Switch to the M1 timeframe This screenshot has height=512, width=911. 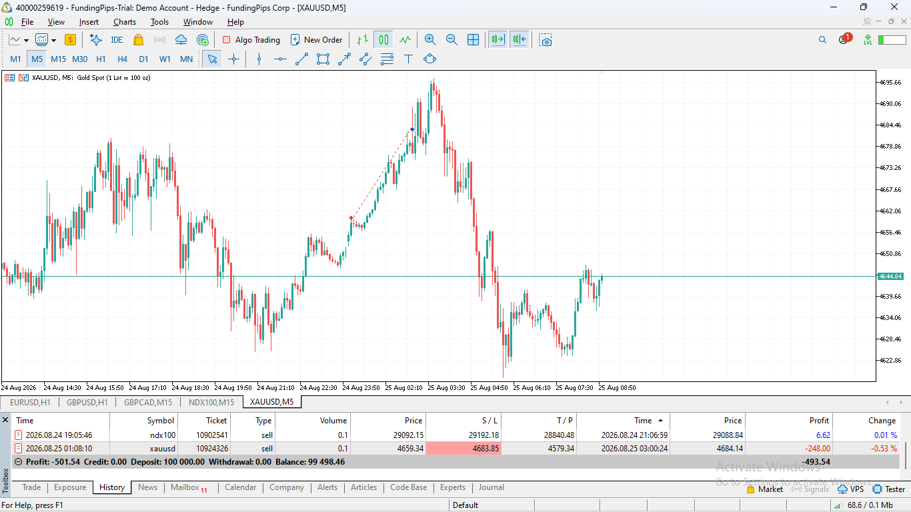click(15, 59)
